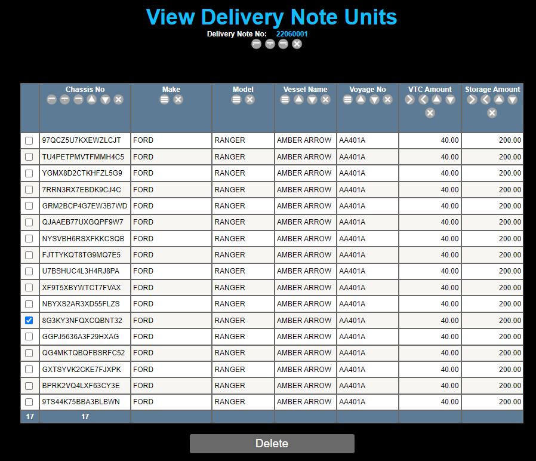
Task: Click chassis number U7BSHUC4L3H4RJ8PA
Action: tap(81, 271)
